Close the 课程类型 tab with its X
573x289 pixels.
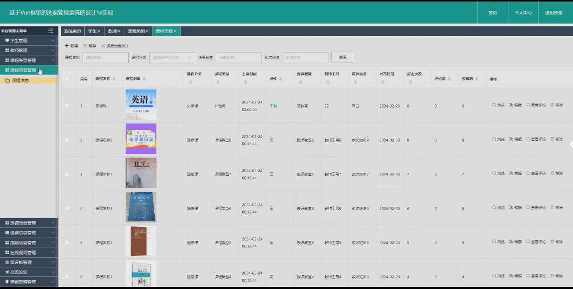[147, 31]
